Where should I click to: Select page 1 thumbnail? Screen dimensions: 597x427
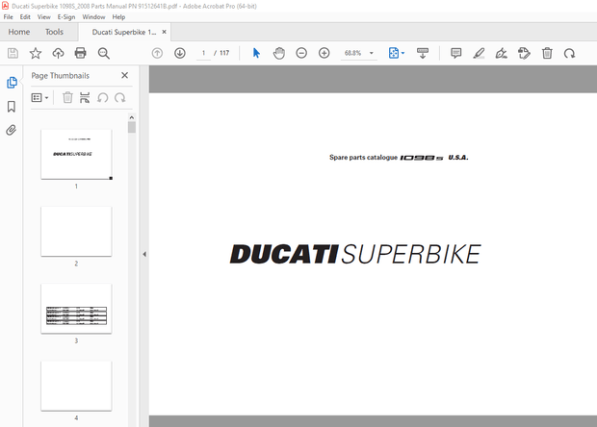click(76, 155)
